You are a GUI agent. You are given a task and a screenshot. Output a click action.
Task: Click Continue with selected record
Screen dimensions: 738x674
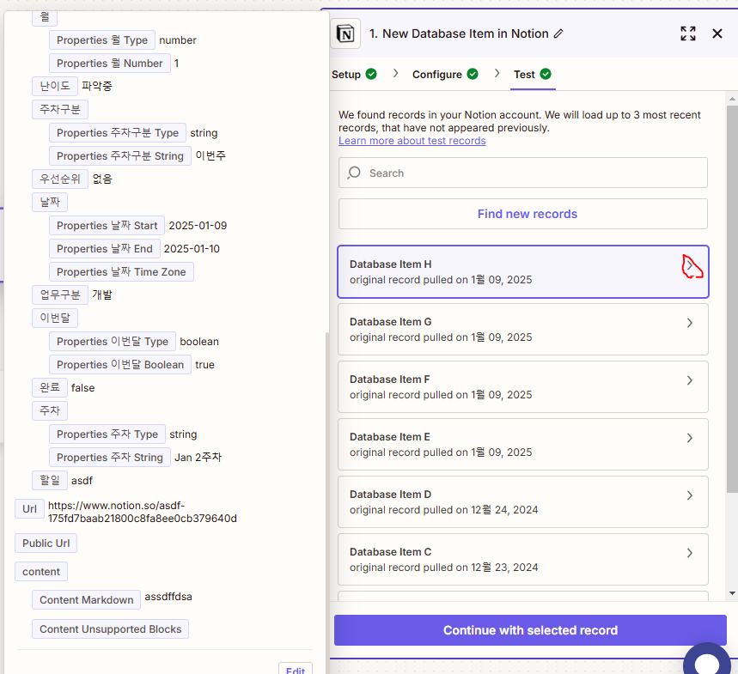(x=530, y=630)
